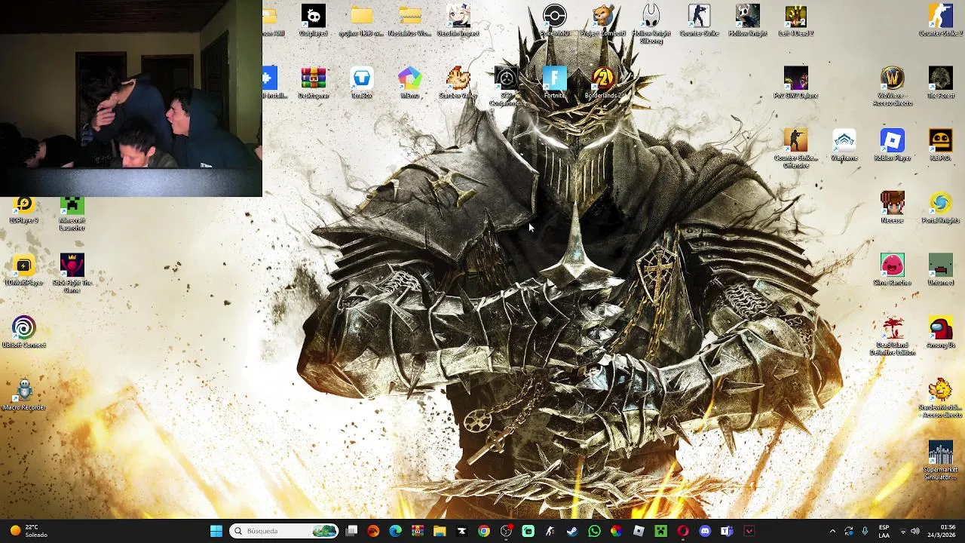Open Ubisoft Connect desktop icon

(23, 333)
